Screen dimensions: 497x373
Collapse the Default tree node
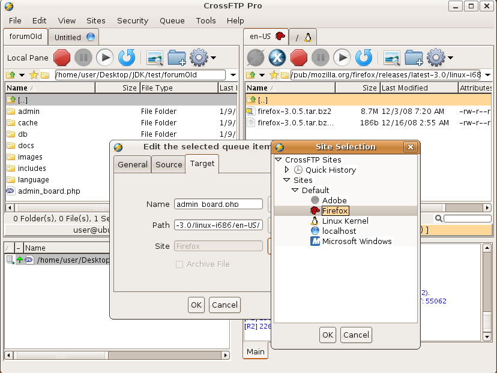pos(295,190)
